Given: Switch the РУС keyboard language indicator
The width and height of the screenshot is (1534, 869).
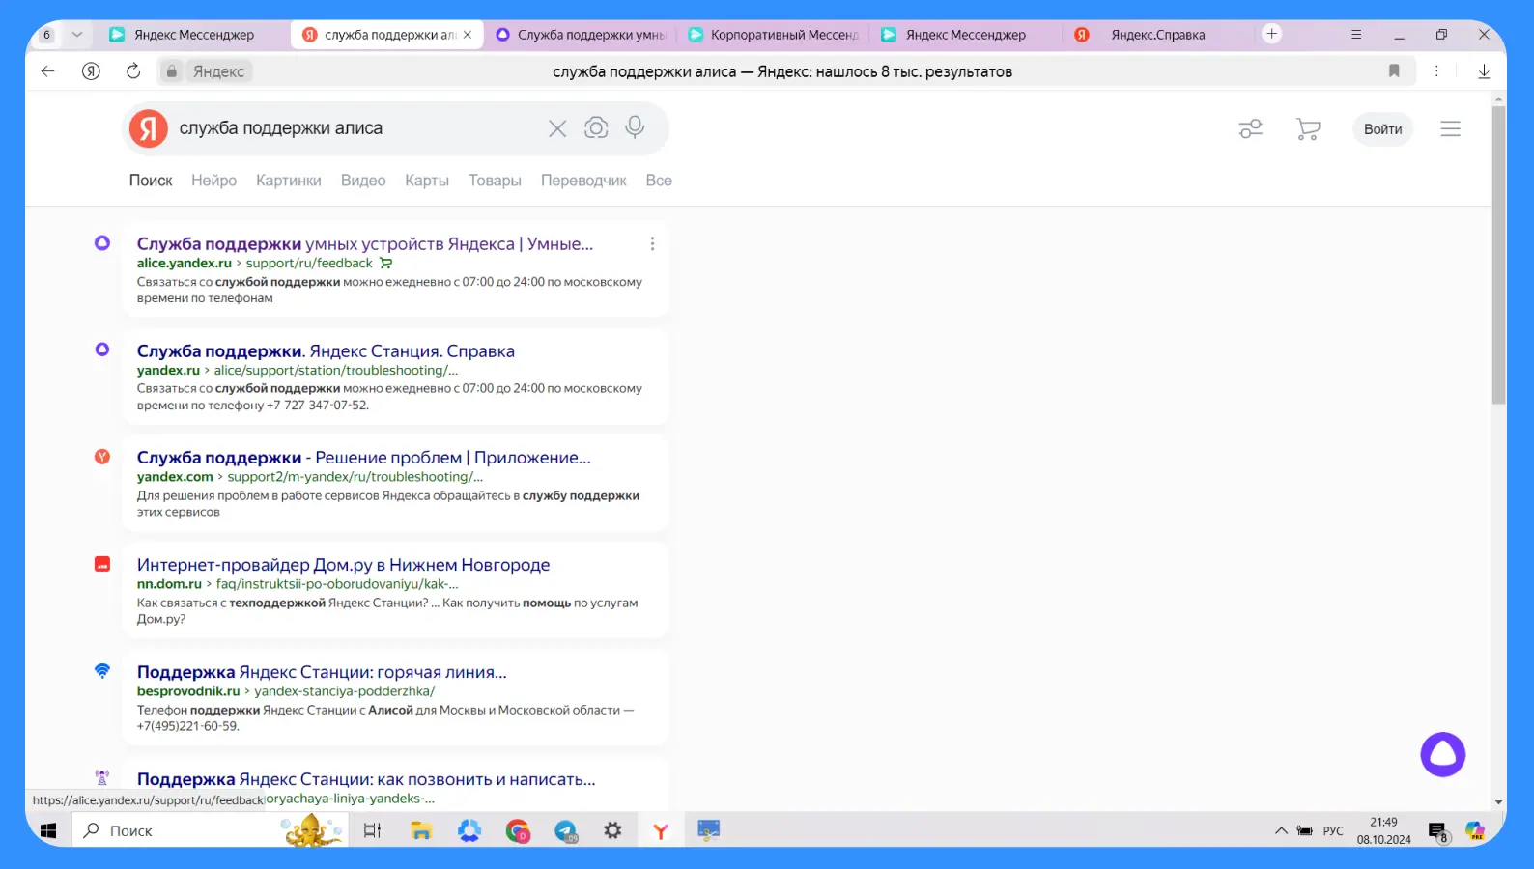Looking at the screenshot, I should [1333, 830].
